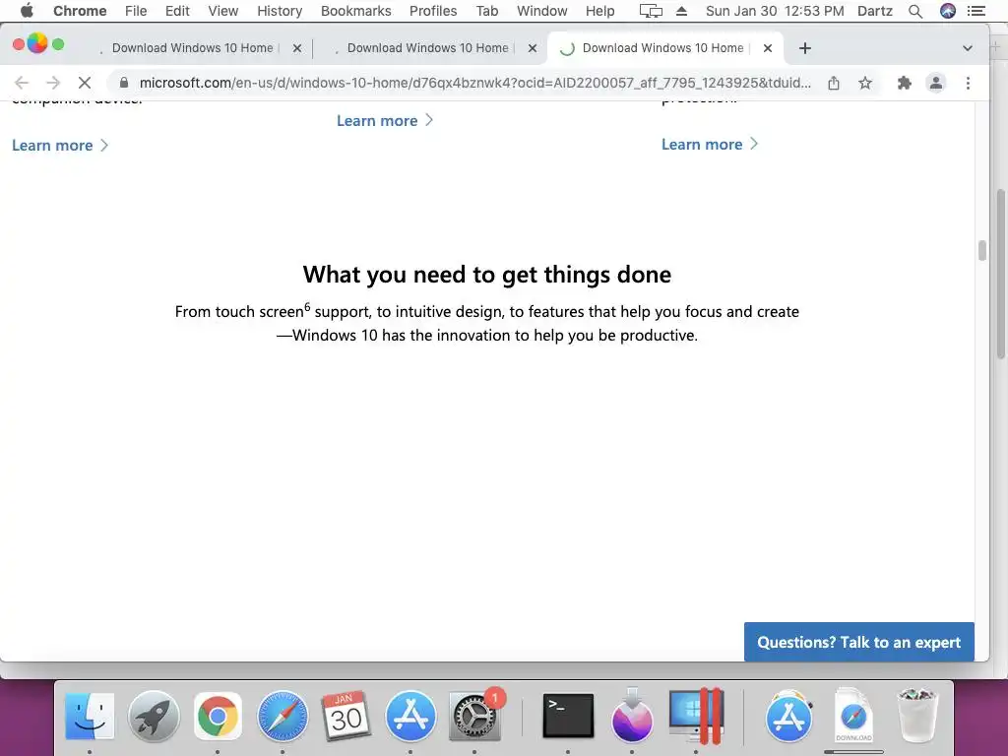Viewport: 1008px width, 756px height.
Task: Open Finder from the Dock
Action: tap(90, 716)
